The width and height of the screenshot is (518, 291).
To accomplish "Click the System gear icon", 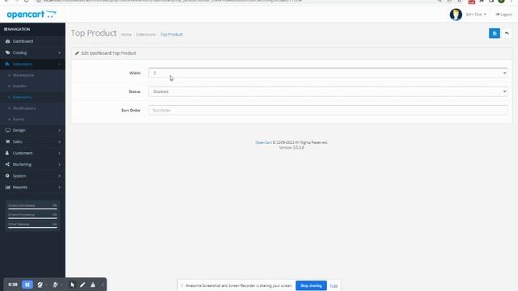I will tap(7, 176).
